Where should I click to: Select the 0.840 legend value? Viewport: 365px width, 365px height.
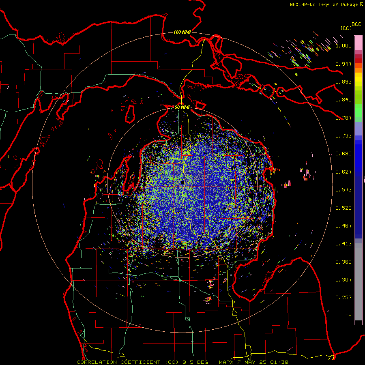[344, 100]
